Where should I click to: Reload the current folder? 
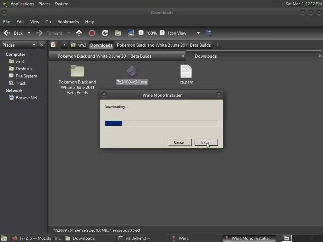105,33
